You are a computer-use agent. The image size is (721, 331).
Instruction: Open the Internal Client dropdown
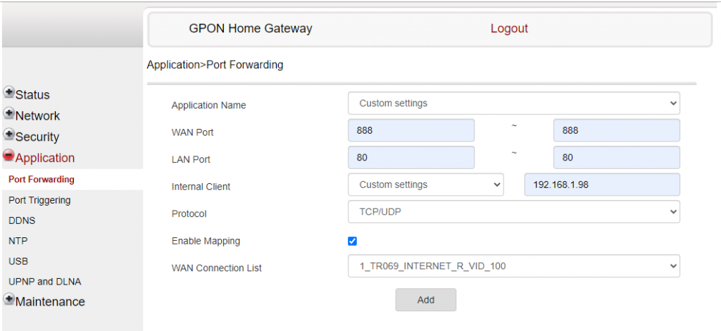426,185
